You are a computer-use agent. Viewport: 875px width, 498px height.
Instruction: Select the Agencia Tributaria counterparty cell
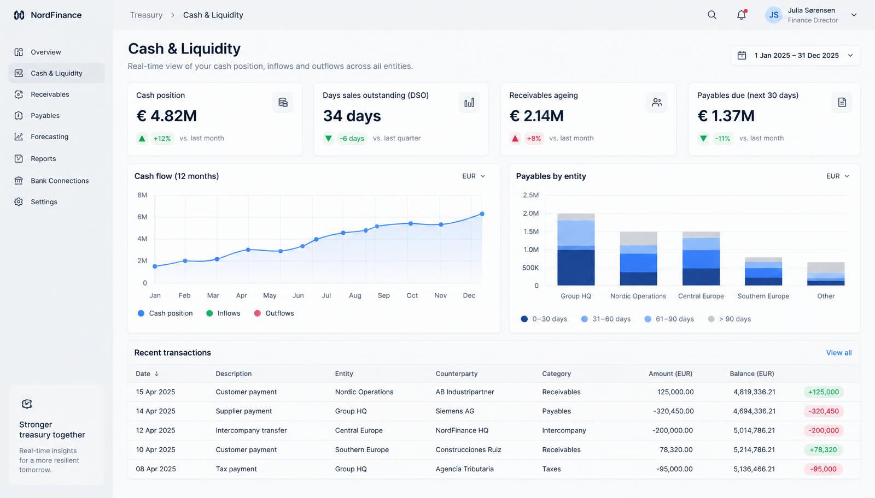click(x=465, y=469)
